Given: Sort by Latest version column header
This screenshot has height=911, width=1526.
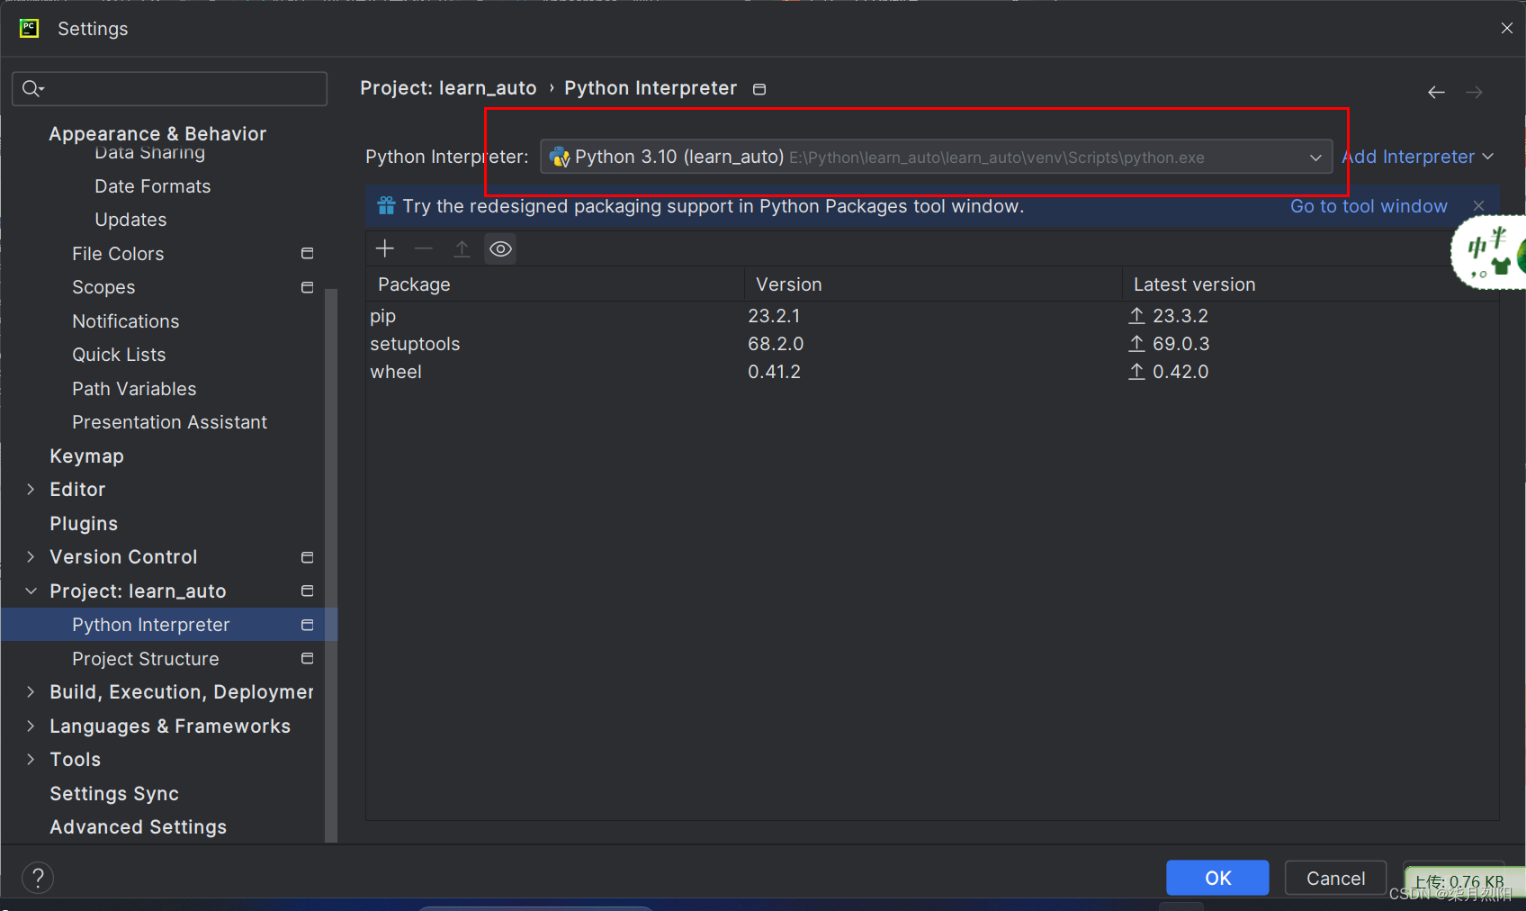Looking at the screenshot, I should (1310, 284).
